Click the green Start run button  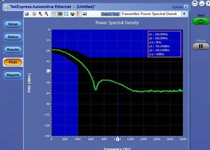click(201, 21)
